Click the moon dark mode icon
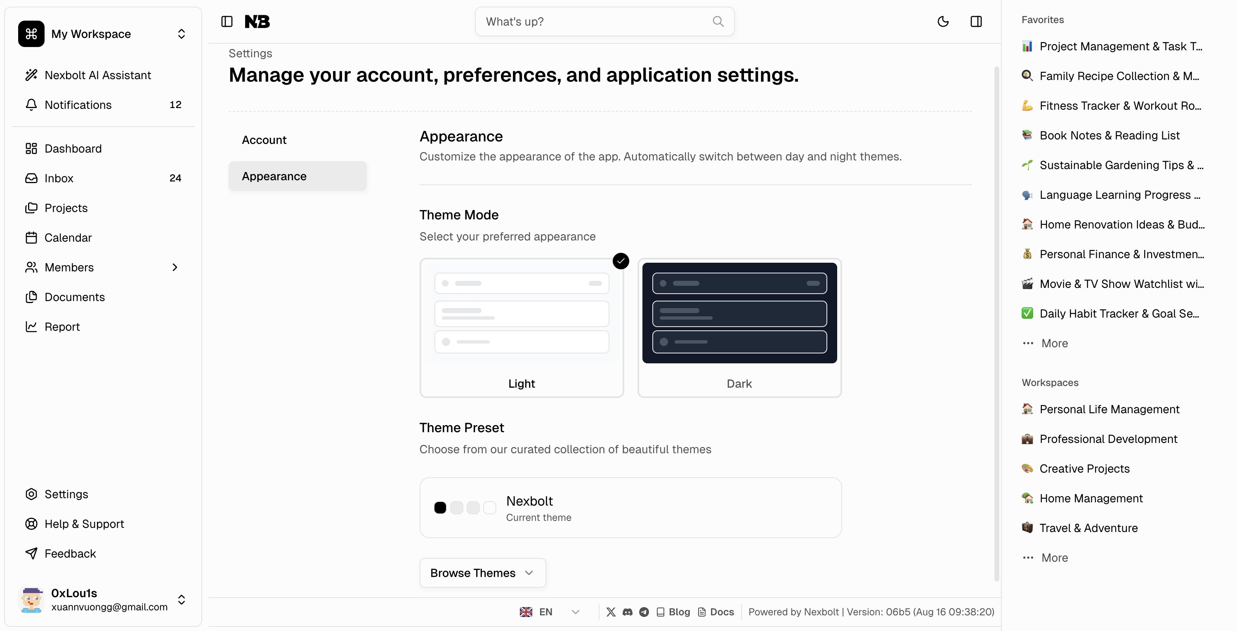 (x=943, y=21)
